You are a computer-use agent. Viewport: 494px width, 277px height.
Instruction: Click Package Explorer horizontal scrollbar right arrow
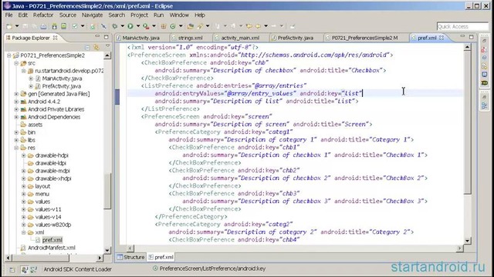click(100, 258)
